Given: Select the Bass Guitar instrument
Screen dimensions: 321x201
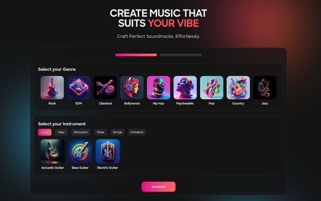Looking at the screenshot, I should [x=80, y=151].
